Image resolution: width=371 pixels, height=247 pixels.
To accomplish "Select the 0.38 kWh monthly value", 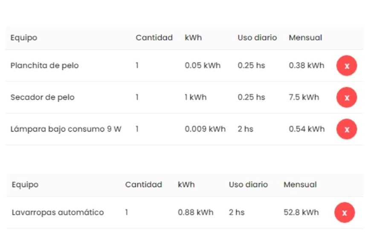I will click(x=306, y=66).
